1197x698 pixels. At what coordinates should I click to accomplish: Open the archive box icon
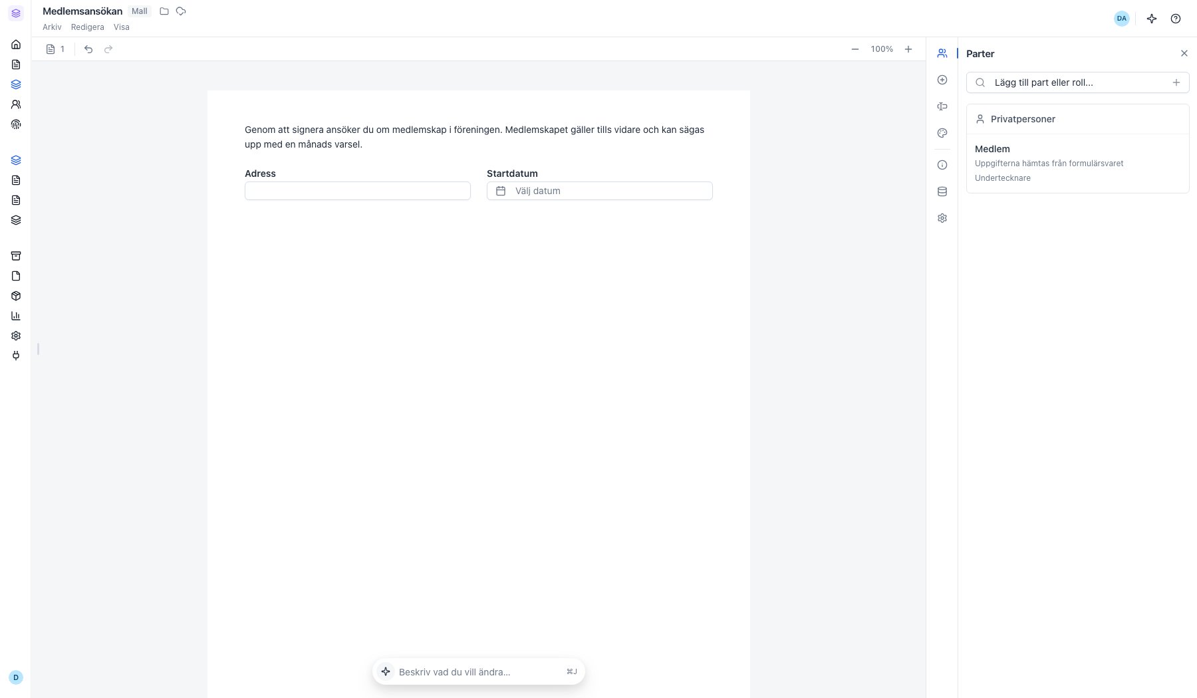pos(16,256)
